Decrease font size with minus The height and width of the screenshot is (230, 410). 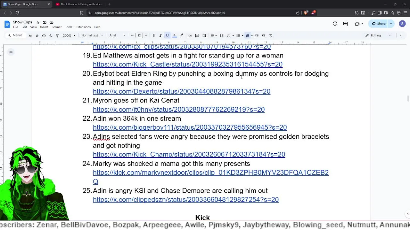click(x=132, y=35)
